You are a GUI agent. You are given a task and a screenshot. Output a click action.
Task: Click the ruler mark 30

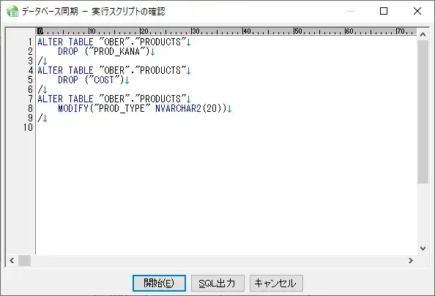tap(196, 31)
